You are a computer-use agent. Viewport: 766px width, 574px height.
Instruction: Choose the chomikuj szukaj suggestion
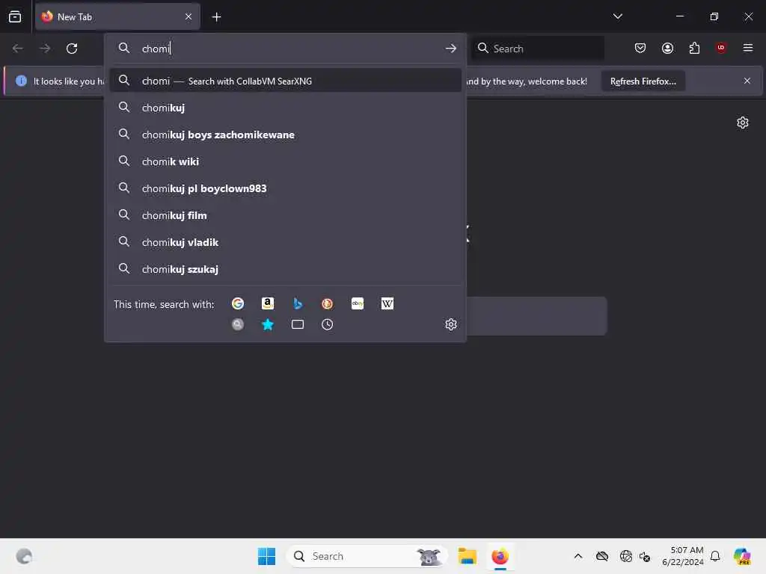pyautogui.click(x=285, y=268)
